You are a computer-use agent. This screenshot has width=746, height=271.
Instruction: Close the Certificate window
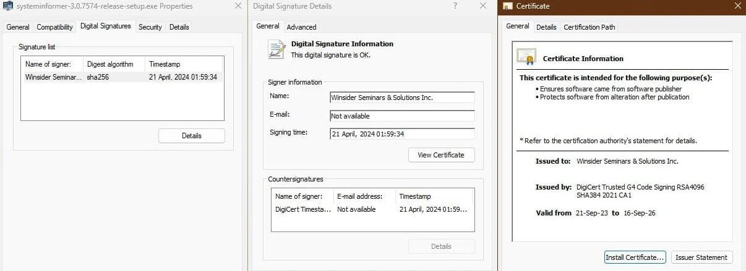pyautogui.click(x=735, y=6)
